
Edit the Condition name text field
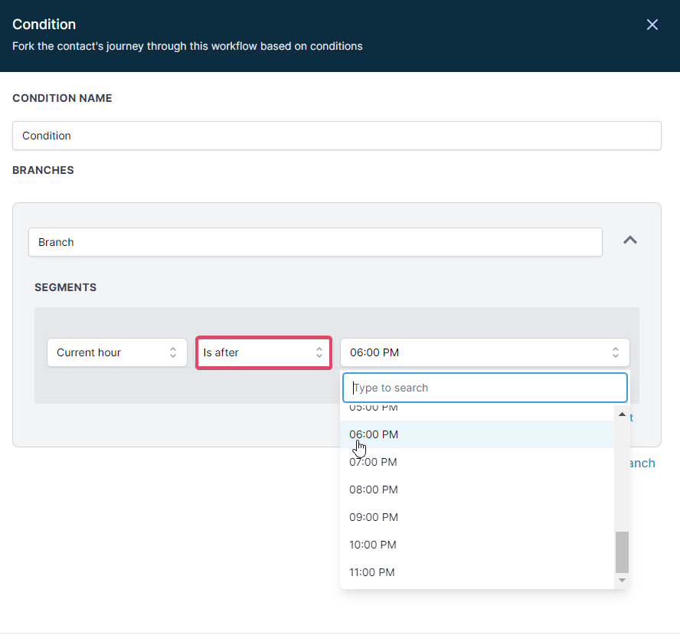336,136
